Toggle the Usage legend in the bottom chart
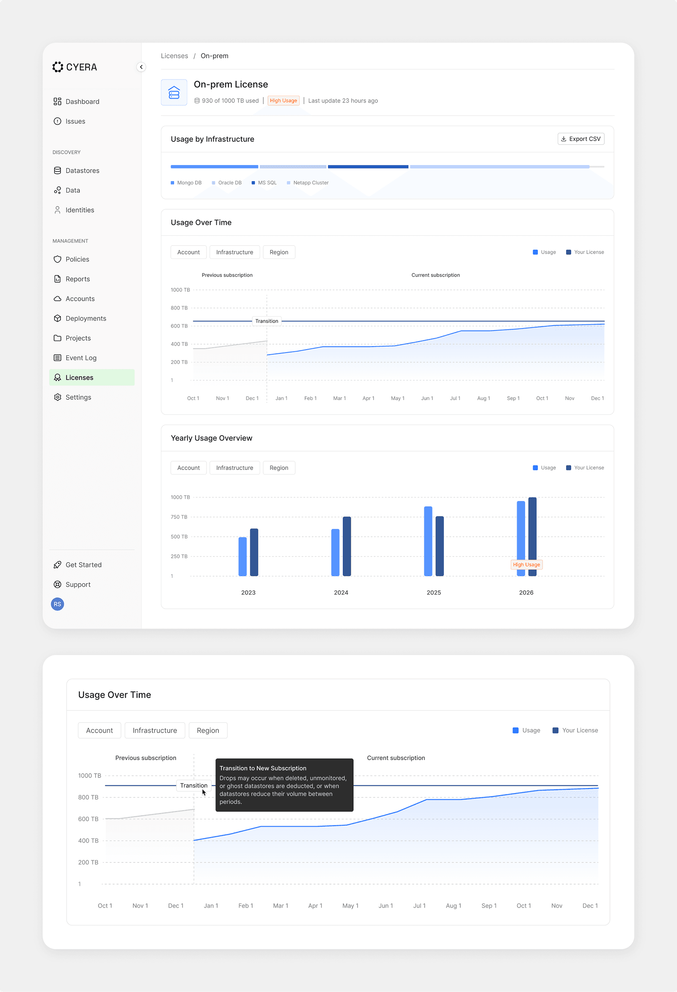 click(527, 730)
